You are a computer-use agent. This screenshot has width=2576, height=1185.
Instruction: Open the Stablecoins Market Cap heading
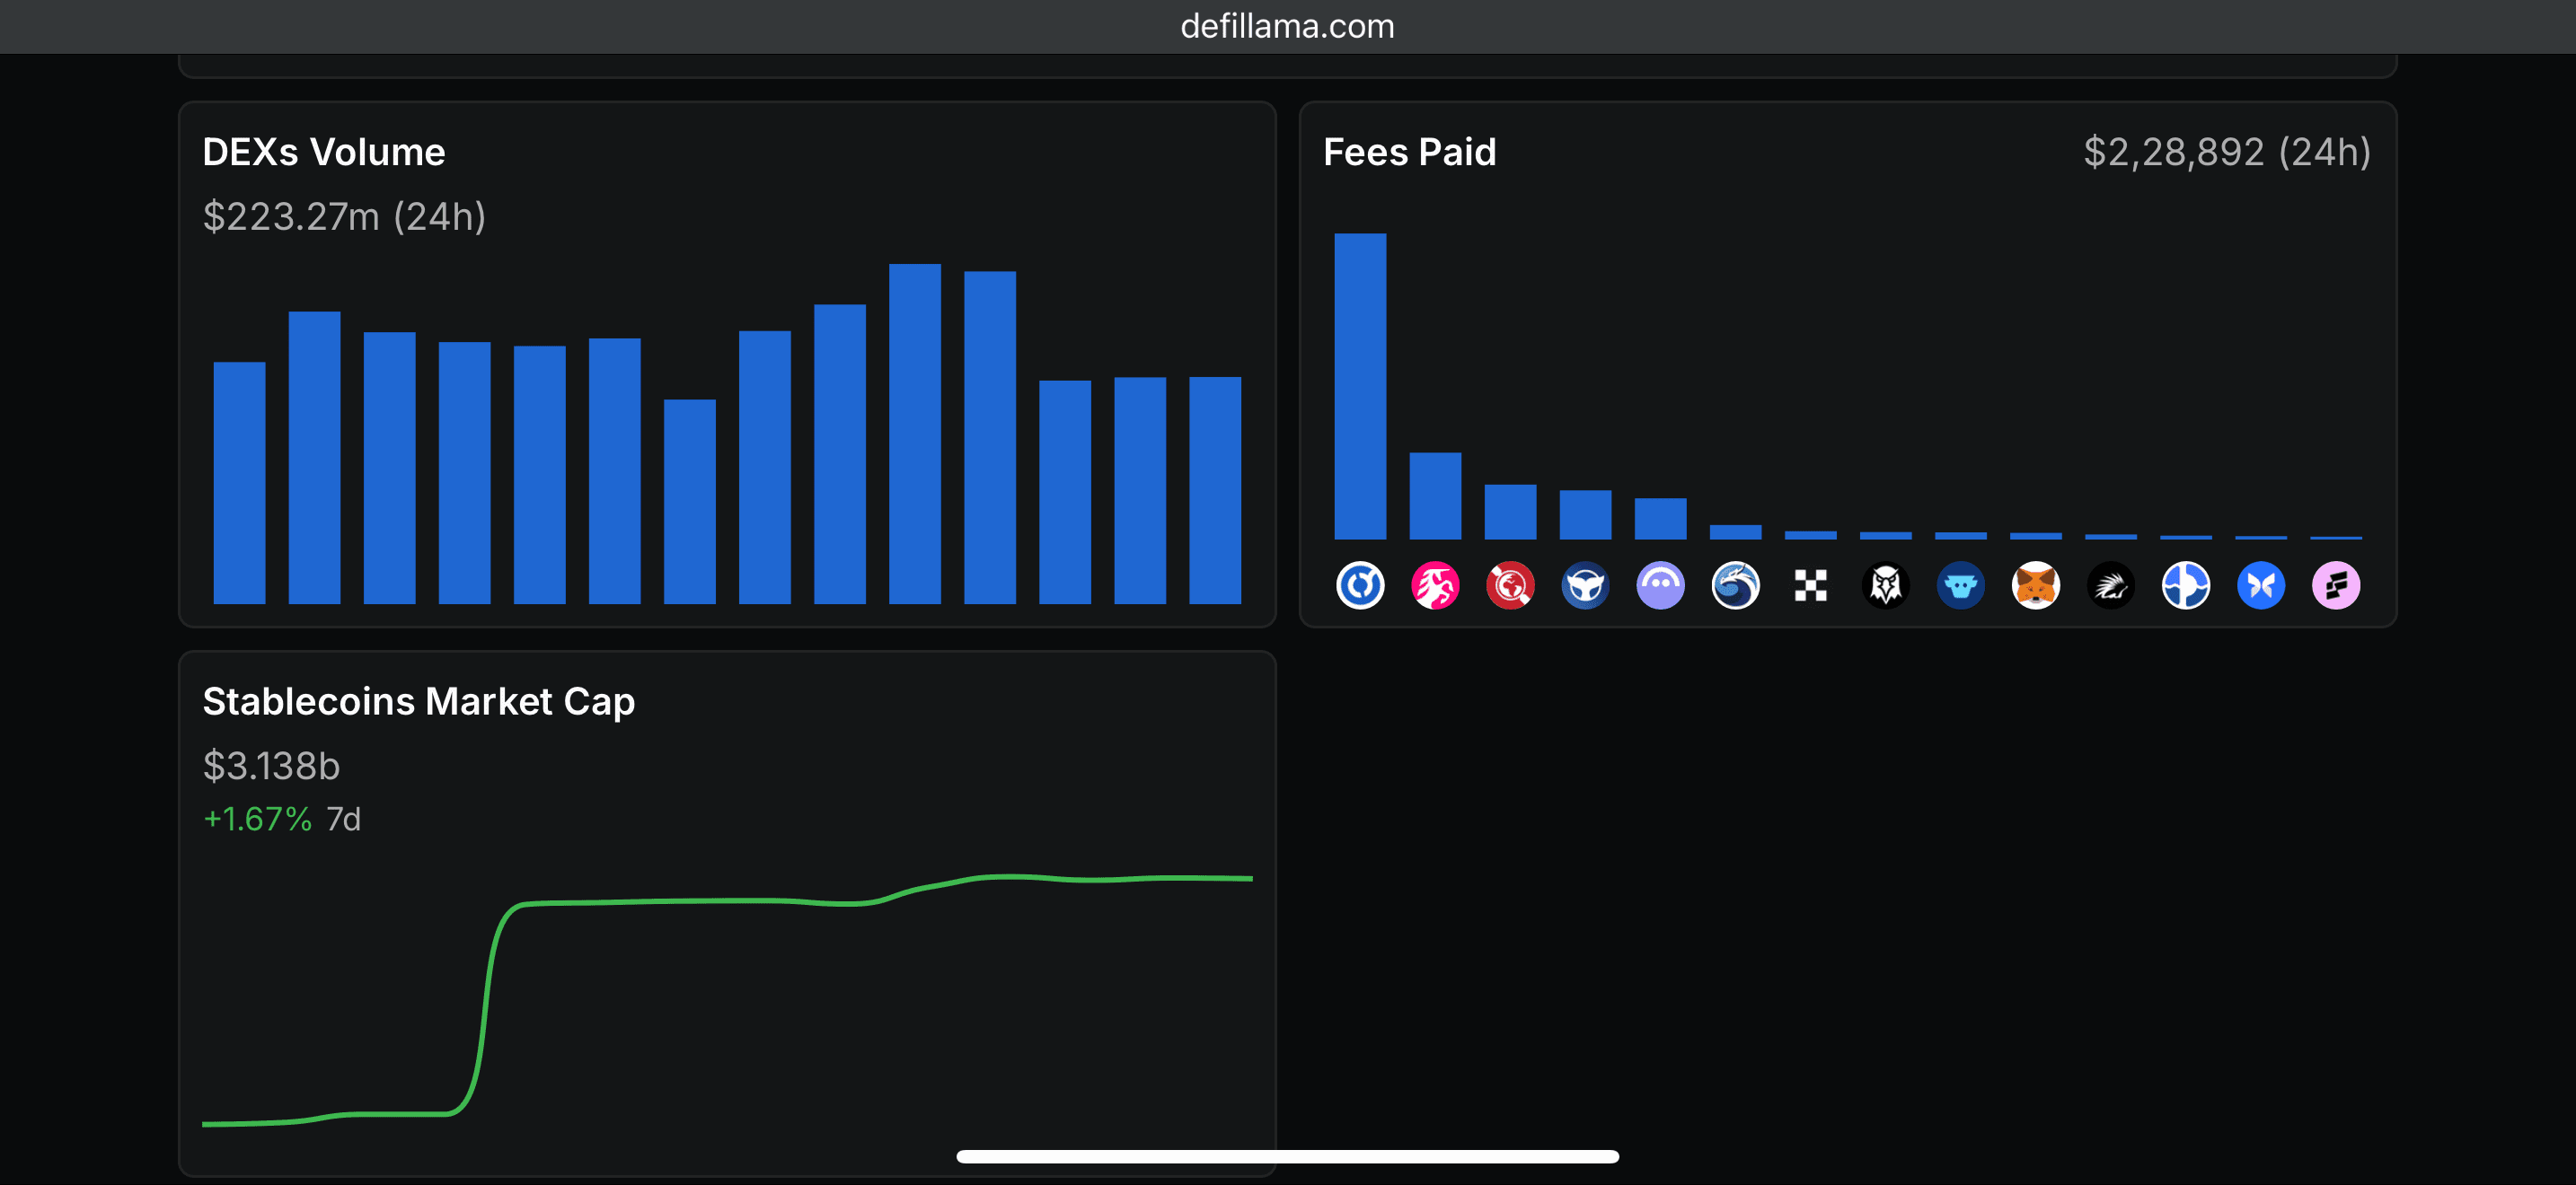pyautogui.click(x=418, y=701)
